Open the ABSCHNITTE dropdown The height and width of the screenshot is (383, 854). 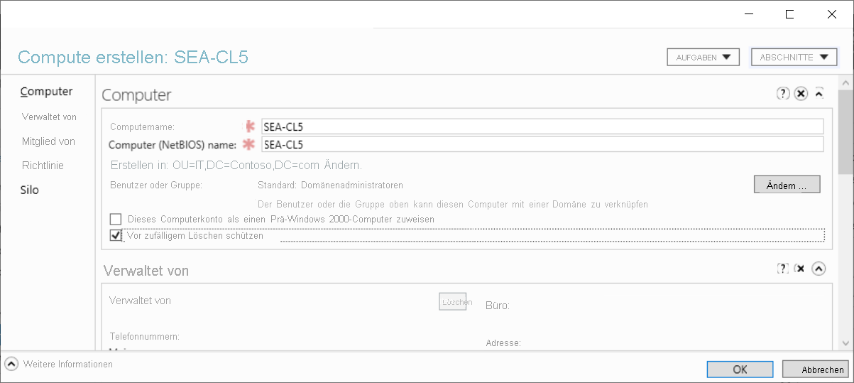[794, 57]
